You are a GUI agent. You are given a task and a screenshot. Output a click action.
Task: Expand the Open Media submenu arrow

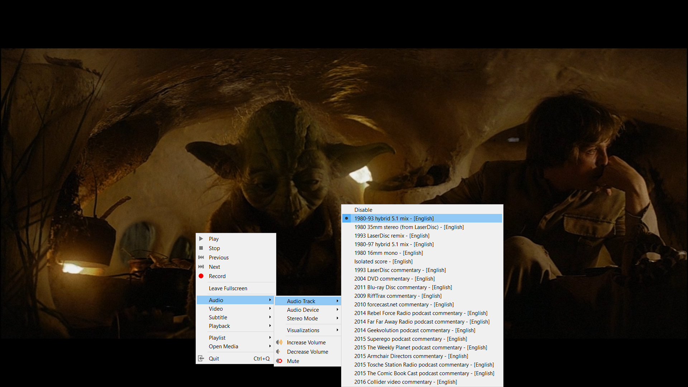[x=270, y=346]
